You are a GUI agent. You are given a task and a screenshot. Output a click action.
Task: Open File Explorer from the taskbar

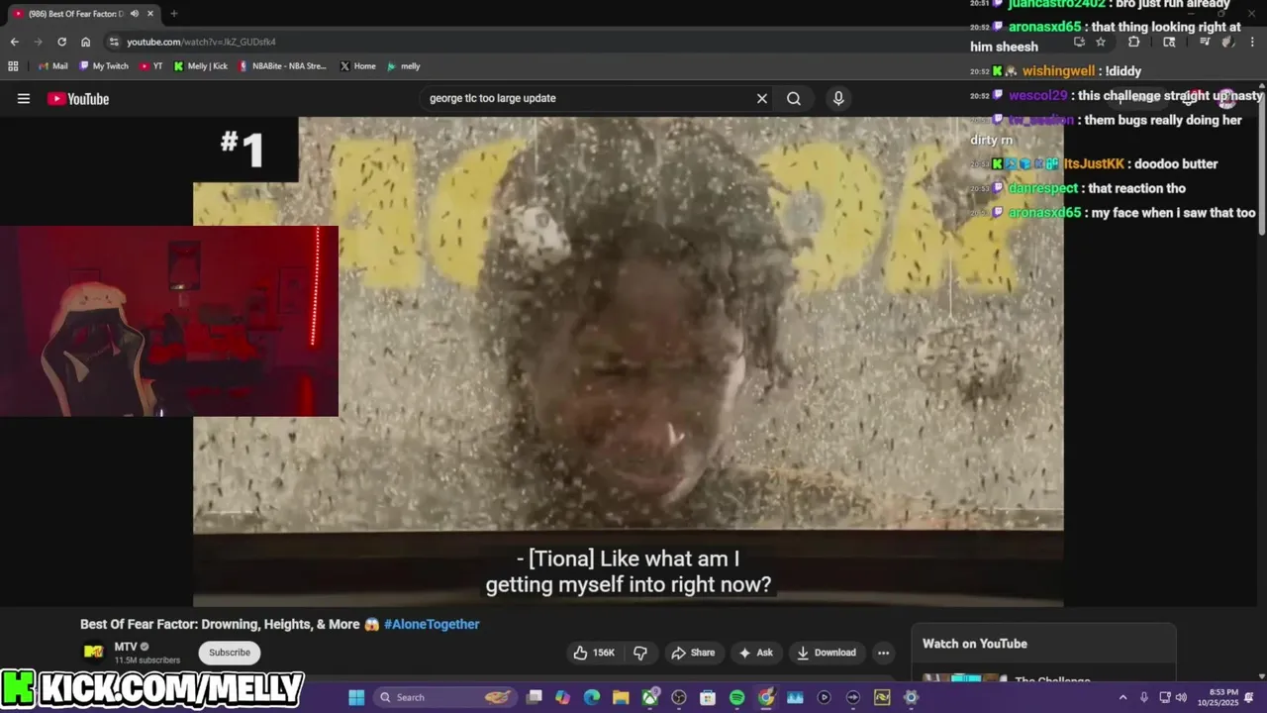[621, 697]
